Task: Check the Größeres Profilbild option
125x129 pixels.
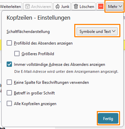Action: click(17, 54)
